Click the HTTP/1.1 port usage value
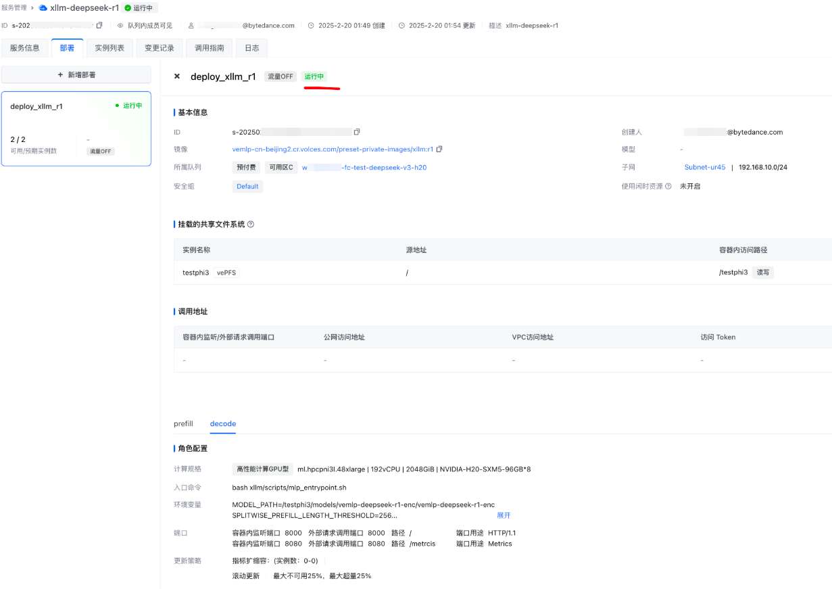The image size is (832, 589). click(x=502, y=533)
